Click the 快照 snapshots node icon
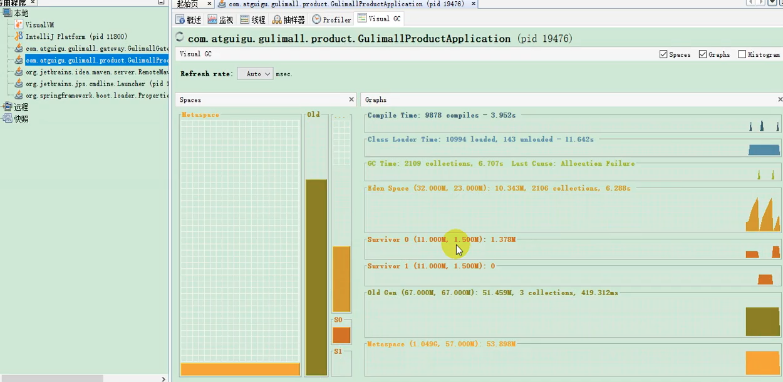Viewport: 783px width, 382px height. point(8,119)
